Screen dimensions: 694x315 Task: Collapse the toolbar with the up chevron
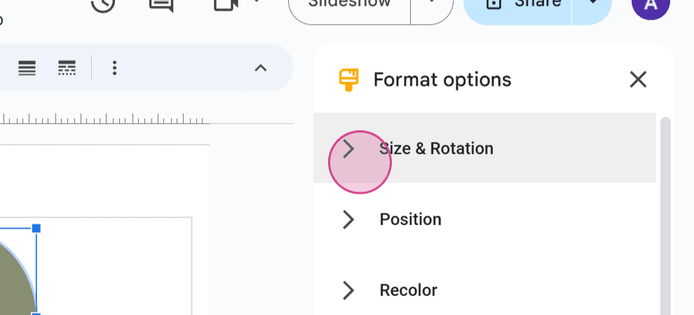pos(261,68)
